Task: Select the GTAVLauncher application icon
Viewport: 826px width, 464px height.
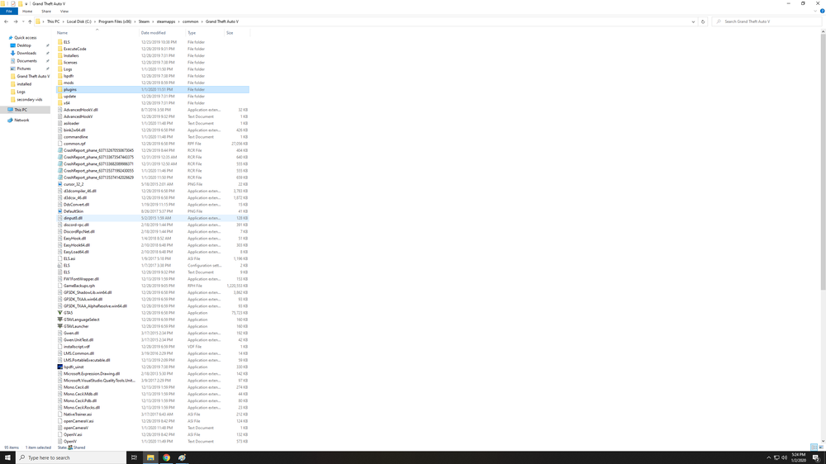Action: pos(59,327)
